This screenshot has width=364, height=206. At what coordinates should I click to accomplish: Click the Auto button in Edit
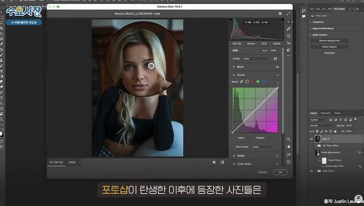click(x=265, y=50)
